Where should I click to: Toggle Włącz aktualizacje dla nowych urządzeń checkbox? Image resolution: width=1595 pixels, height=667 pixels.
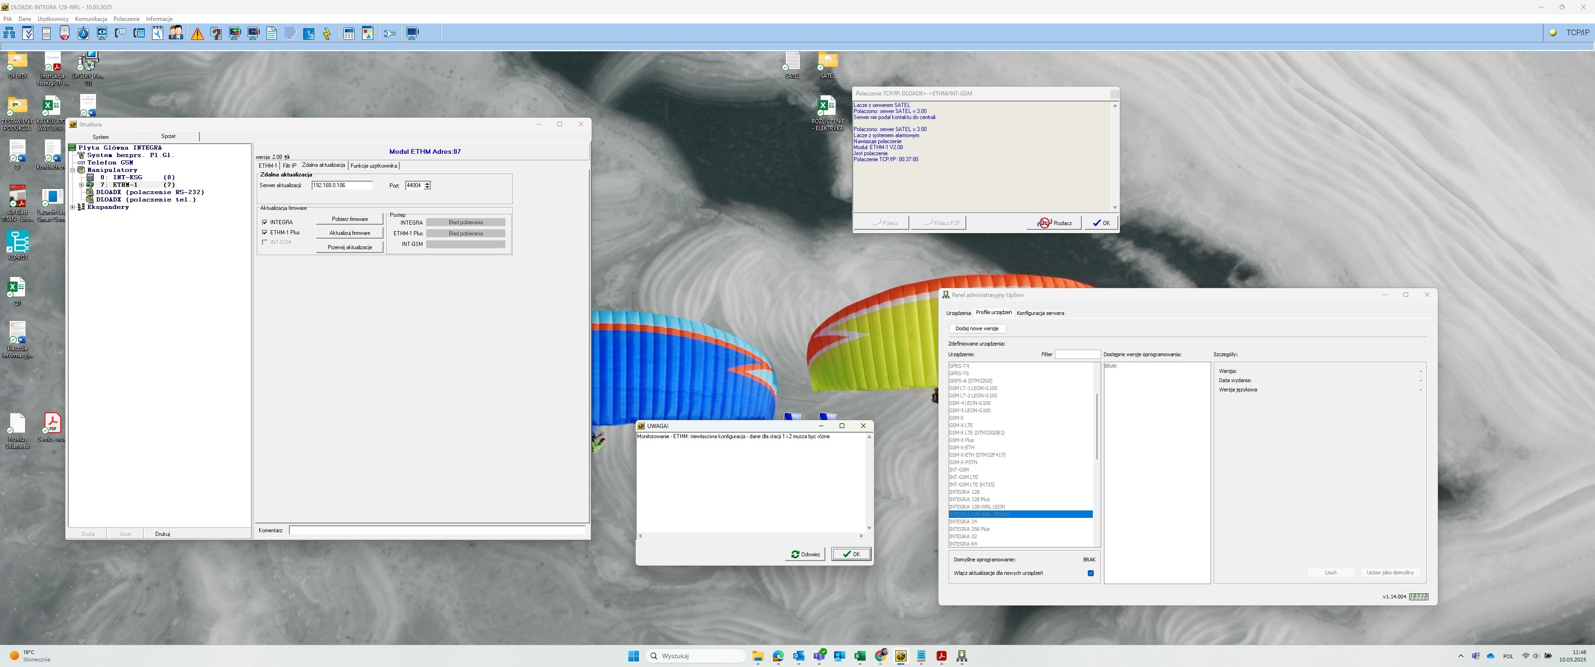click(1091, 573)
